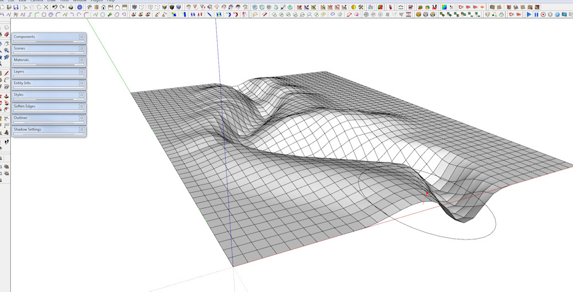Expand the Styles panel
The height and width of the screenshot is (292, 573).
pyautogui.click(x=49, y=94)
